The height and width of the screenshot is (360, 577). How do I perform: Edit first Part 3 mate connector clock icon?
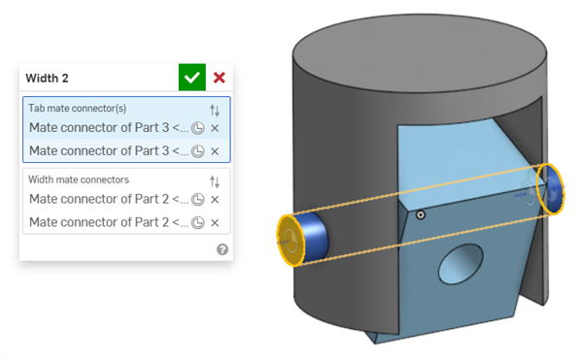(198, 128)
